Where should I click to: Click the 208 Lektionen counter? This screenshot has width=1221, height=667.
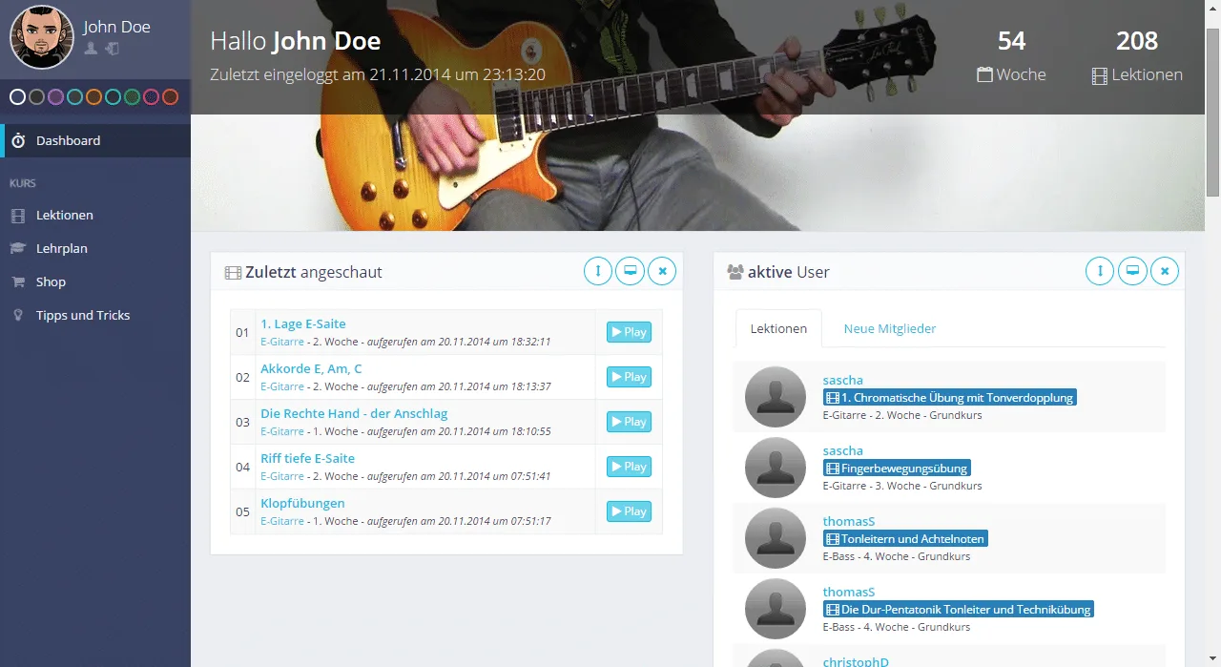(1137, 56)
